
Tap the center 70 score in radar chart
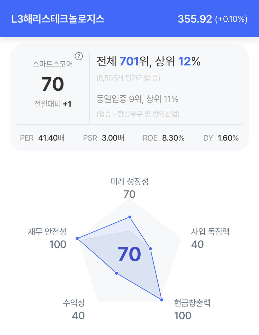(129, 254)
